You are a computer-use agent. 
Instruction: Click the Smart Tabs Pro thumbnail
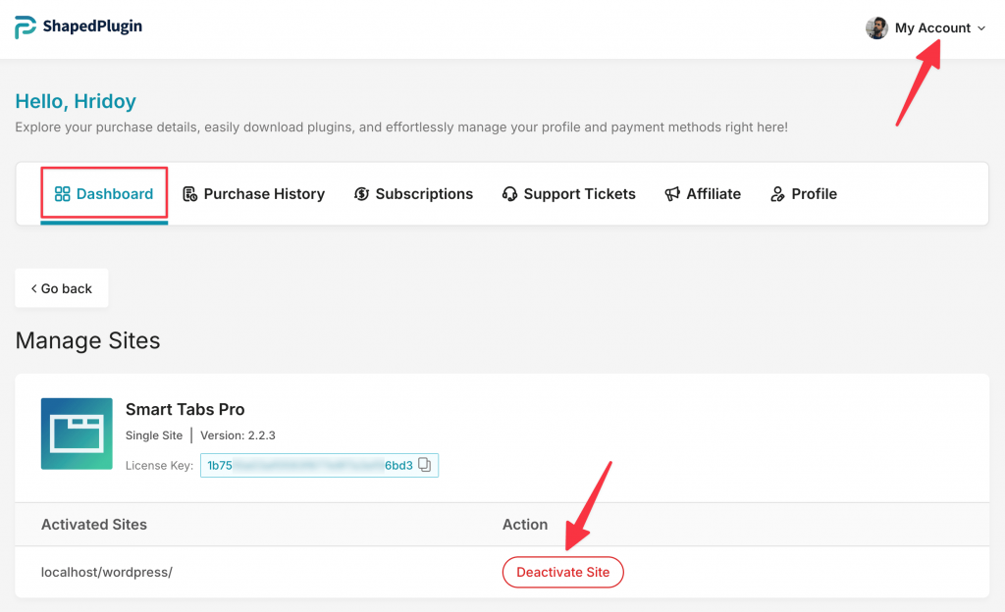pos(77,434)
